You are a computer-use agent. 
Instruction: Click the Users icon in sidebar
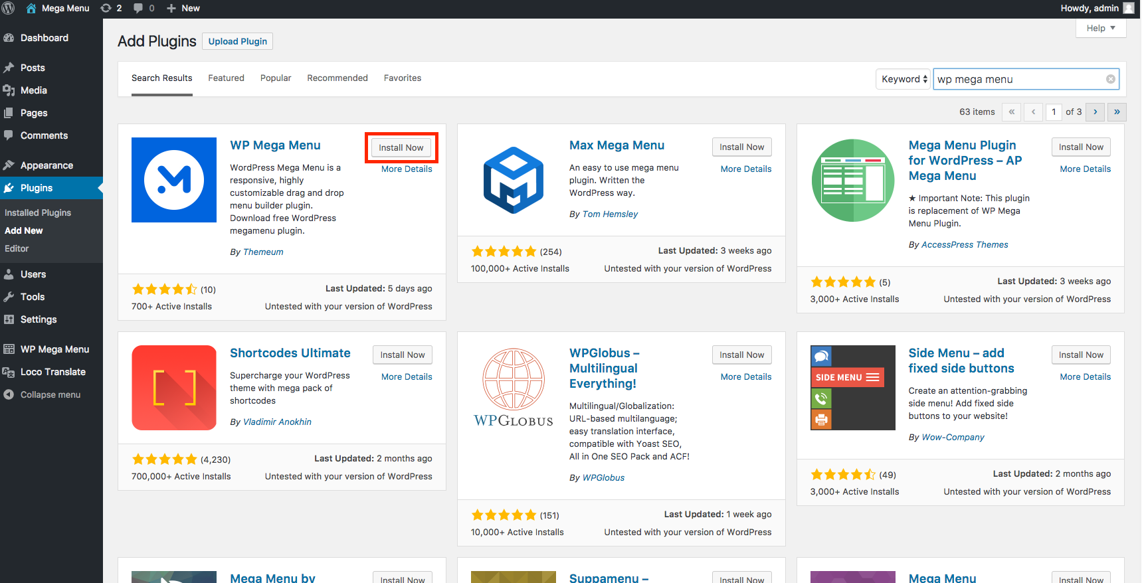point(9,274)
